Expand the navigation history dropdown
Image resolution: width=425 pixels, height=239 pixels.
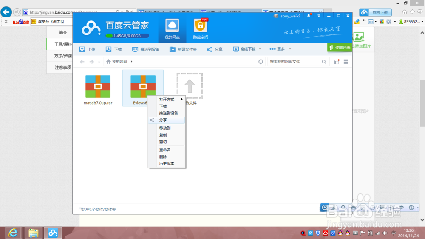99,62
